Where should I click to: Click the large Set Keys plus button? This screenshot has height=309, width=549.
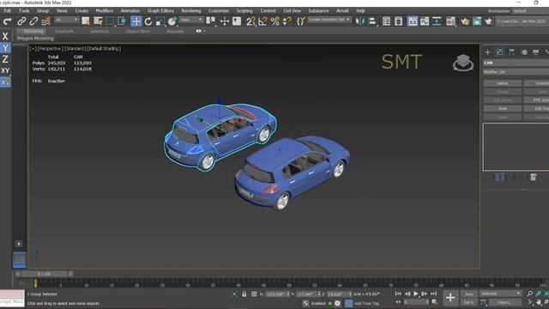pyautogui.click(x=450, y=298)
